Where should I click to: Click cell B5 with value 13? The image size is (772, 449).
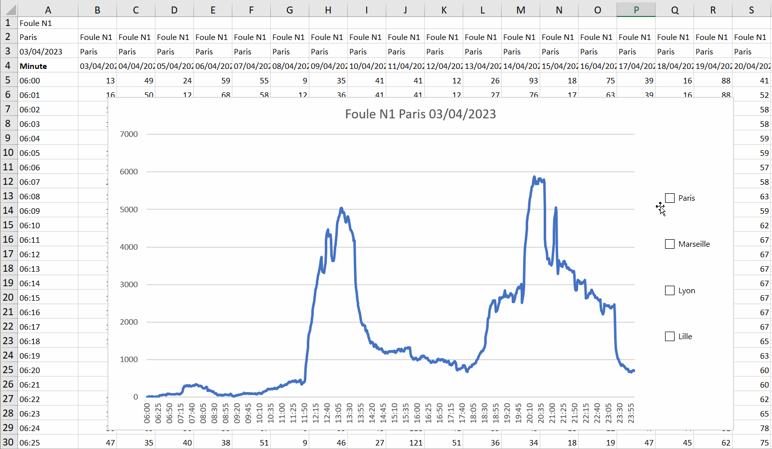point(97,80)
